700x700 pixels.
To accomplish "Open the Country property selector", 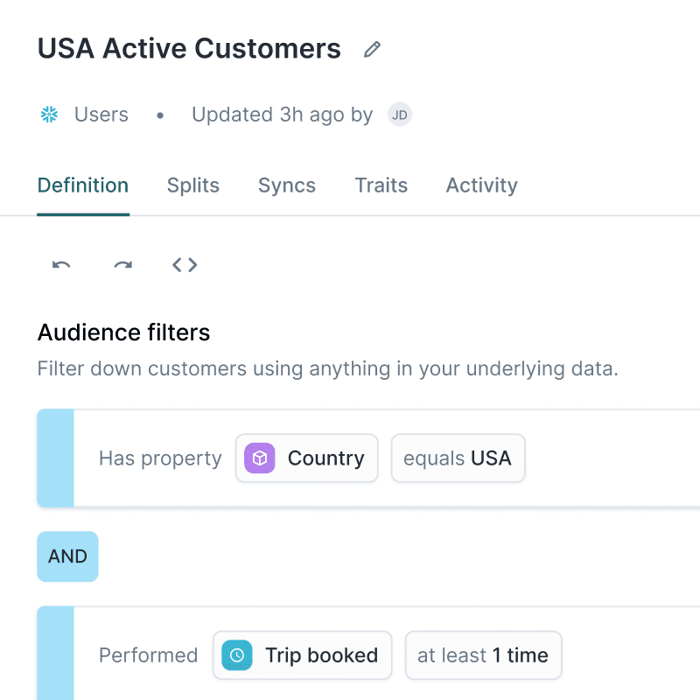I will (x=306, y=458).
